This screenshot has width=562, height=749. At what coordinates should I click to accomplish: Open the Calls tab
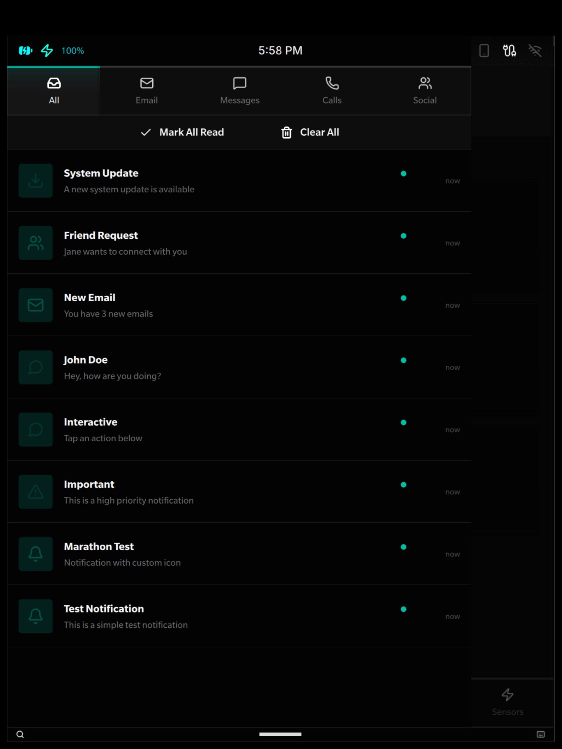tap(332, 91)
